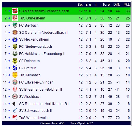Select the FC Erfweiler-Ehlingen team name
Viewport: 132px width, 127px height.
click(36, 82)
